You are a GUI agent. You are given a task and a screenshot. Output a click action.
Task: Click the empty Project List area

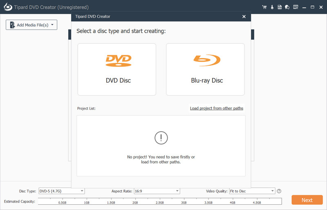pos(161,146)
